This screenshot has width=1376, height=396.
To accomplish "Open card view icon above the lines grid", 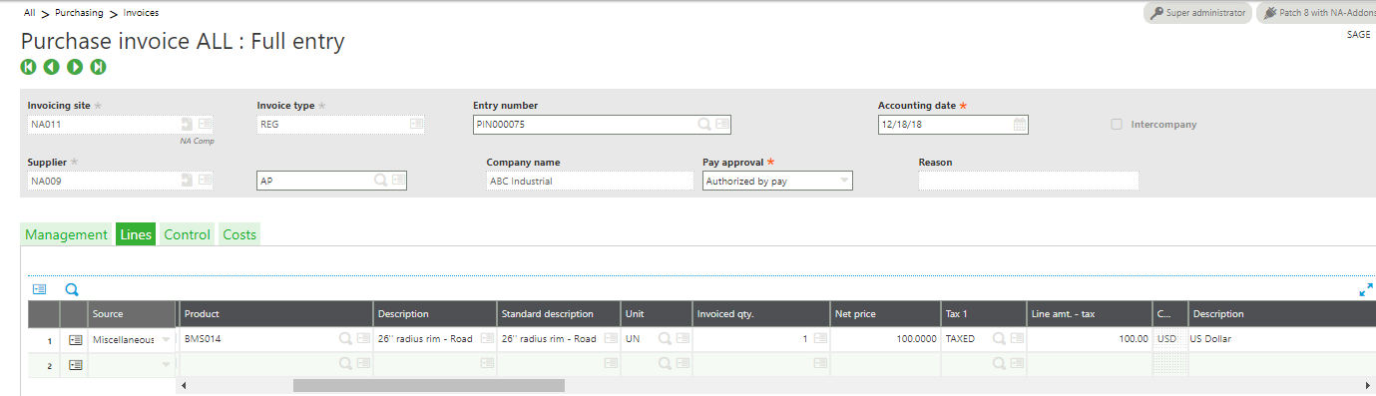I will click(40, 289).
